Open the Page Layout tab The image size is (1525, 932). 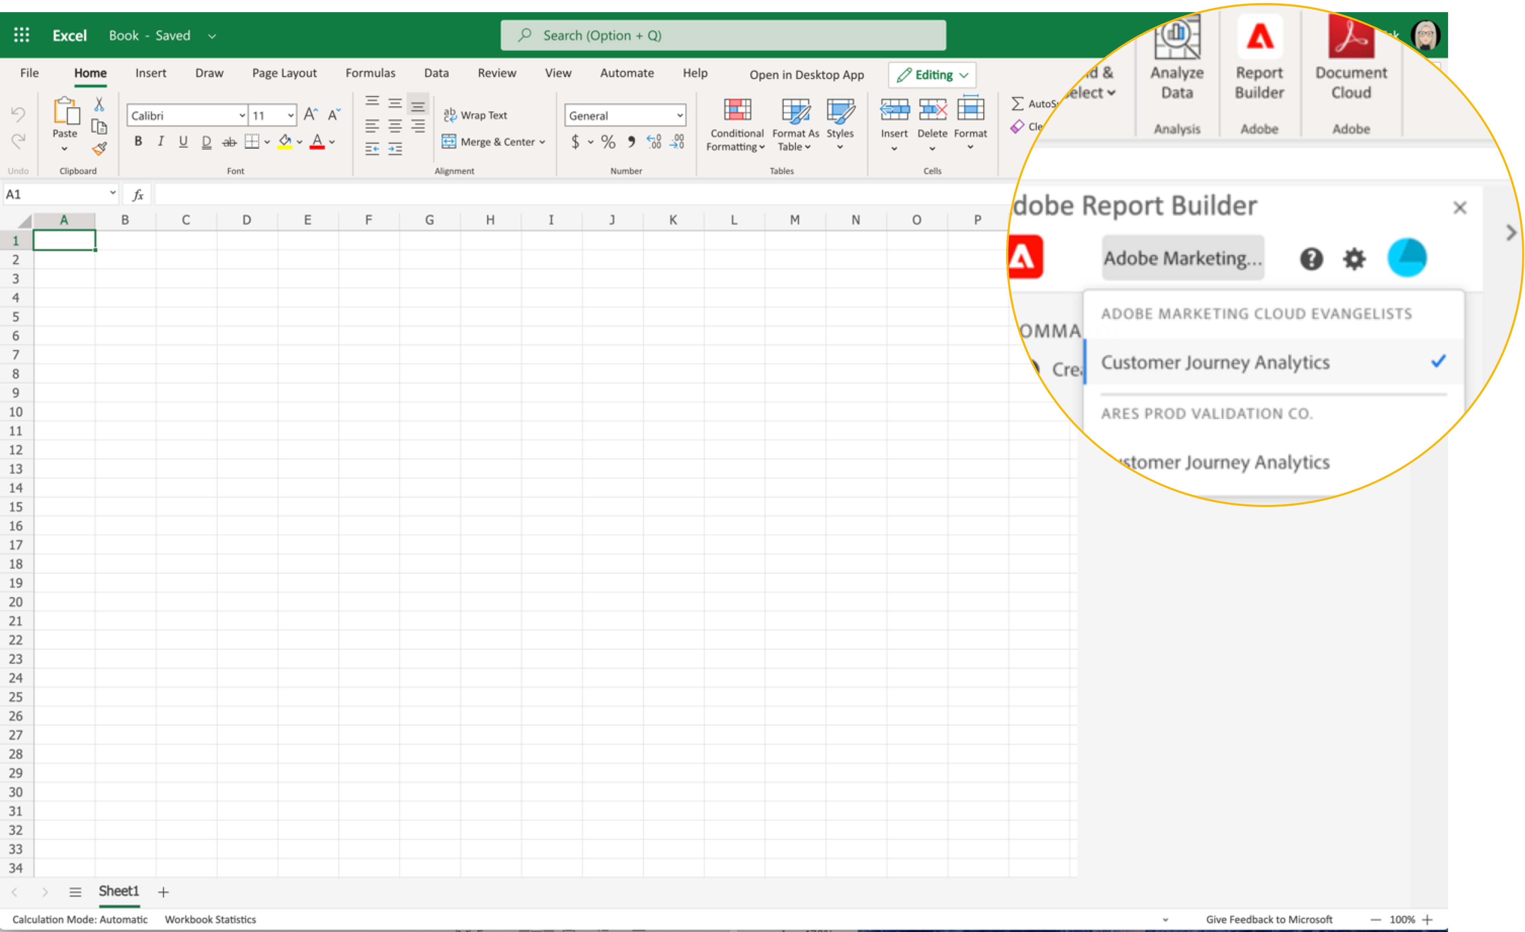tap(284, 73)
